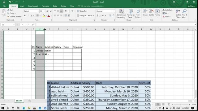
Task: Expand the AutoSum dropdown arrow
Action: pyautogui.click(x=174, y=10)
